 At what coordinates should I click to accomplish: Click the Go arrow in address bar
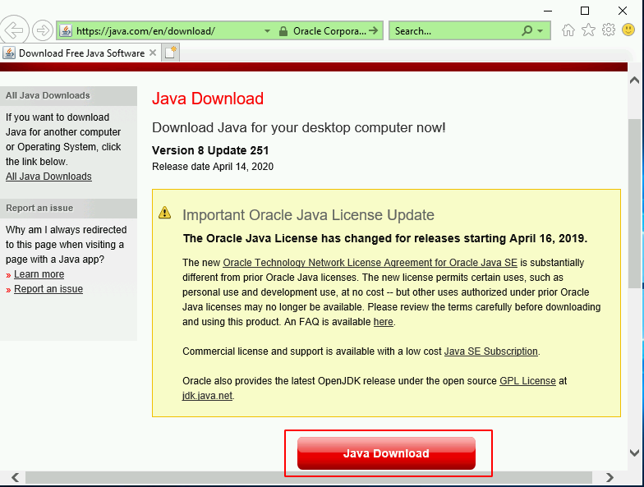pyautogui.click(x=373, y=31)
